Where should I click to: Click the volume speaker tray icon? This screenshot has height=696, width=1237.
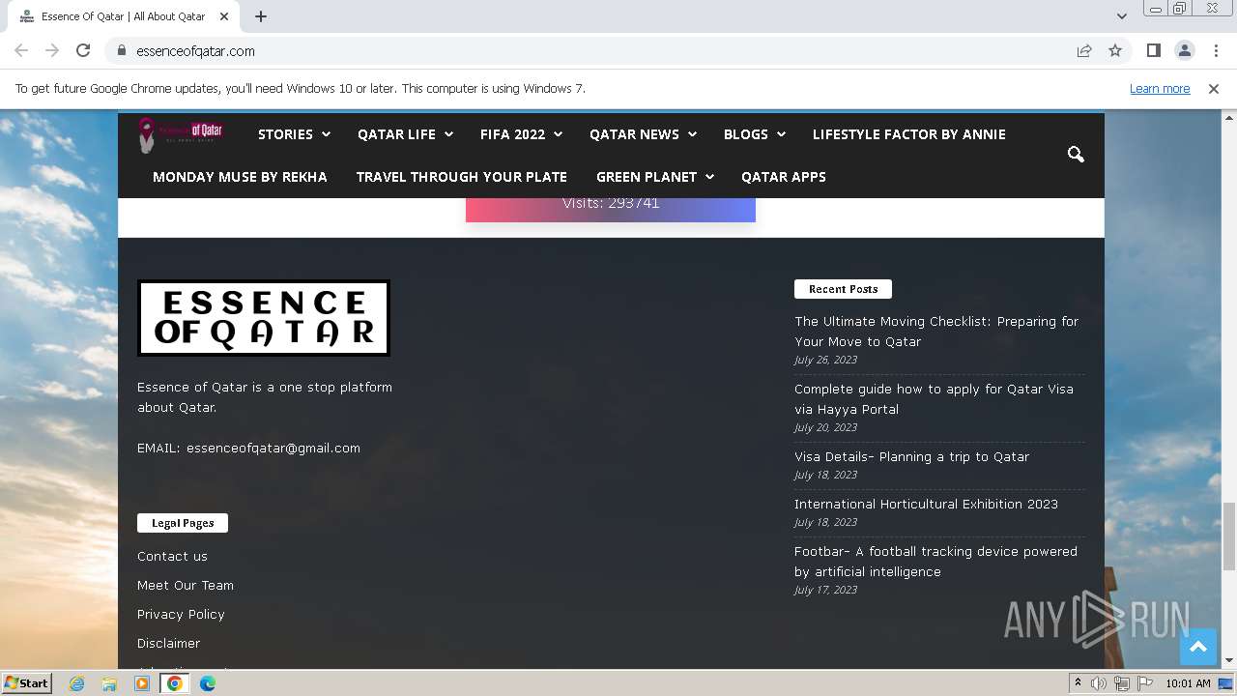point(1099,683)
